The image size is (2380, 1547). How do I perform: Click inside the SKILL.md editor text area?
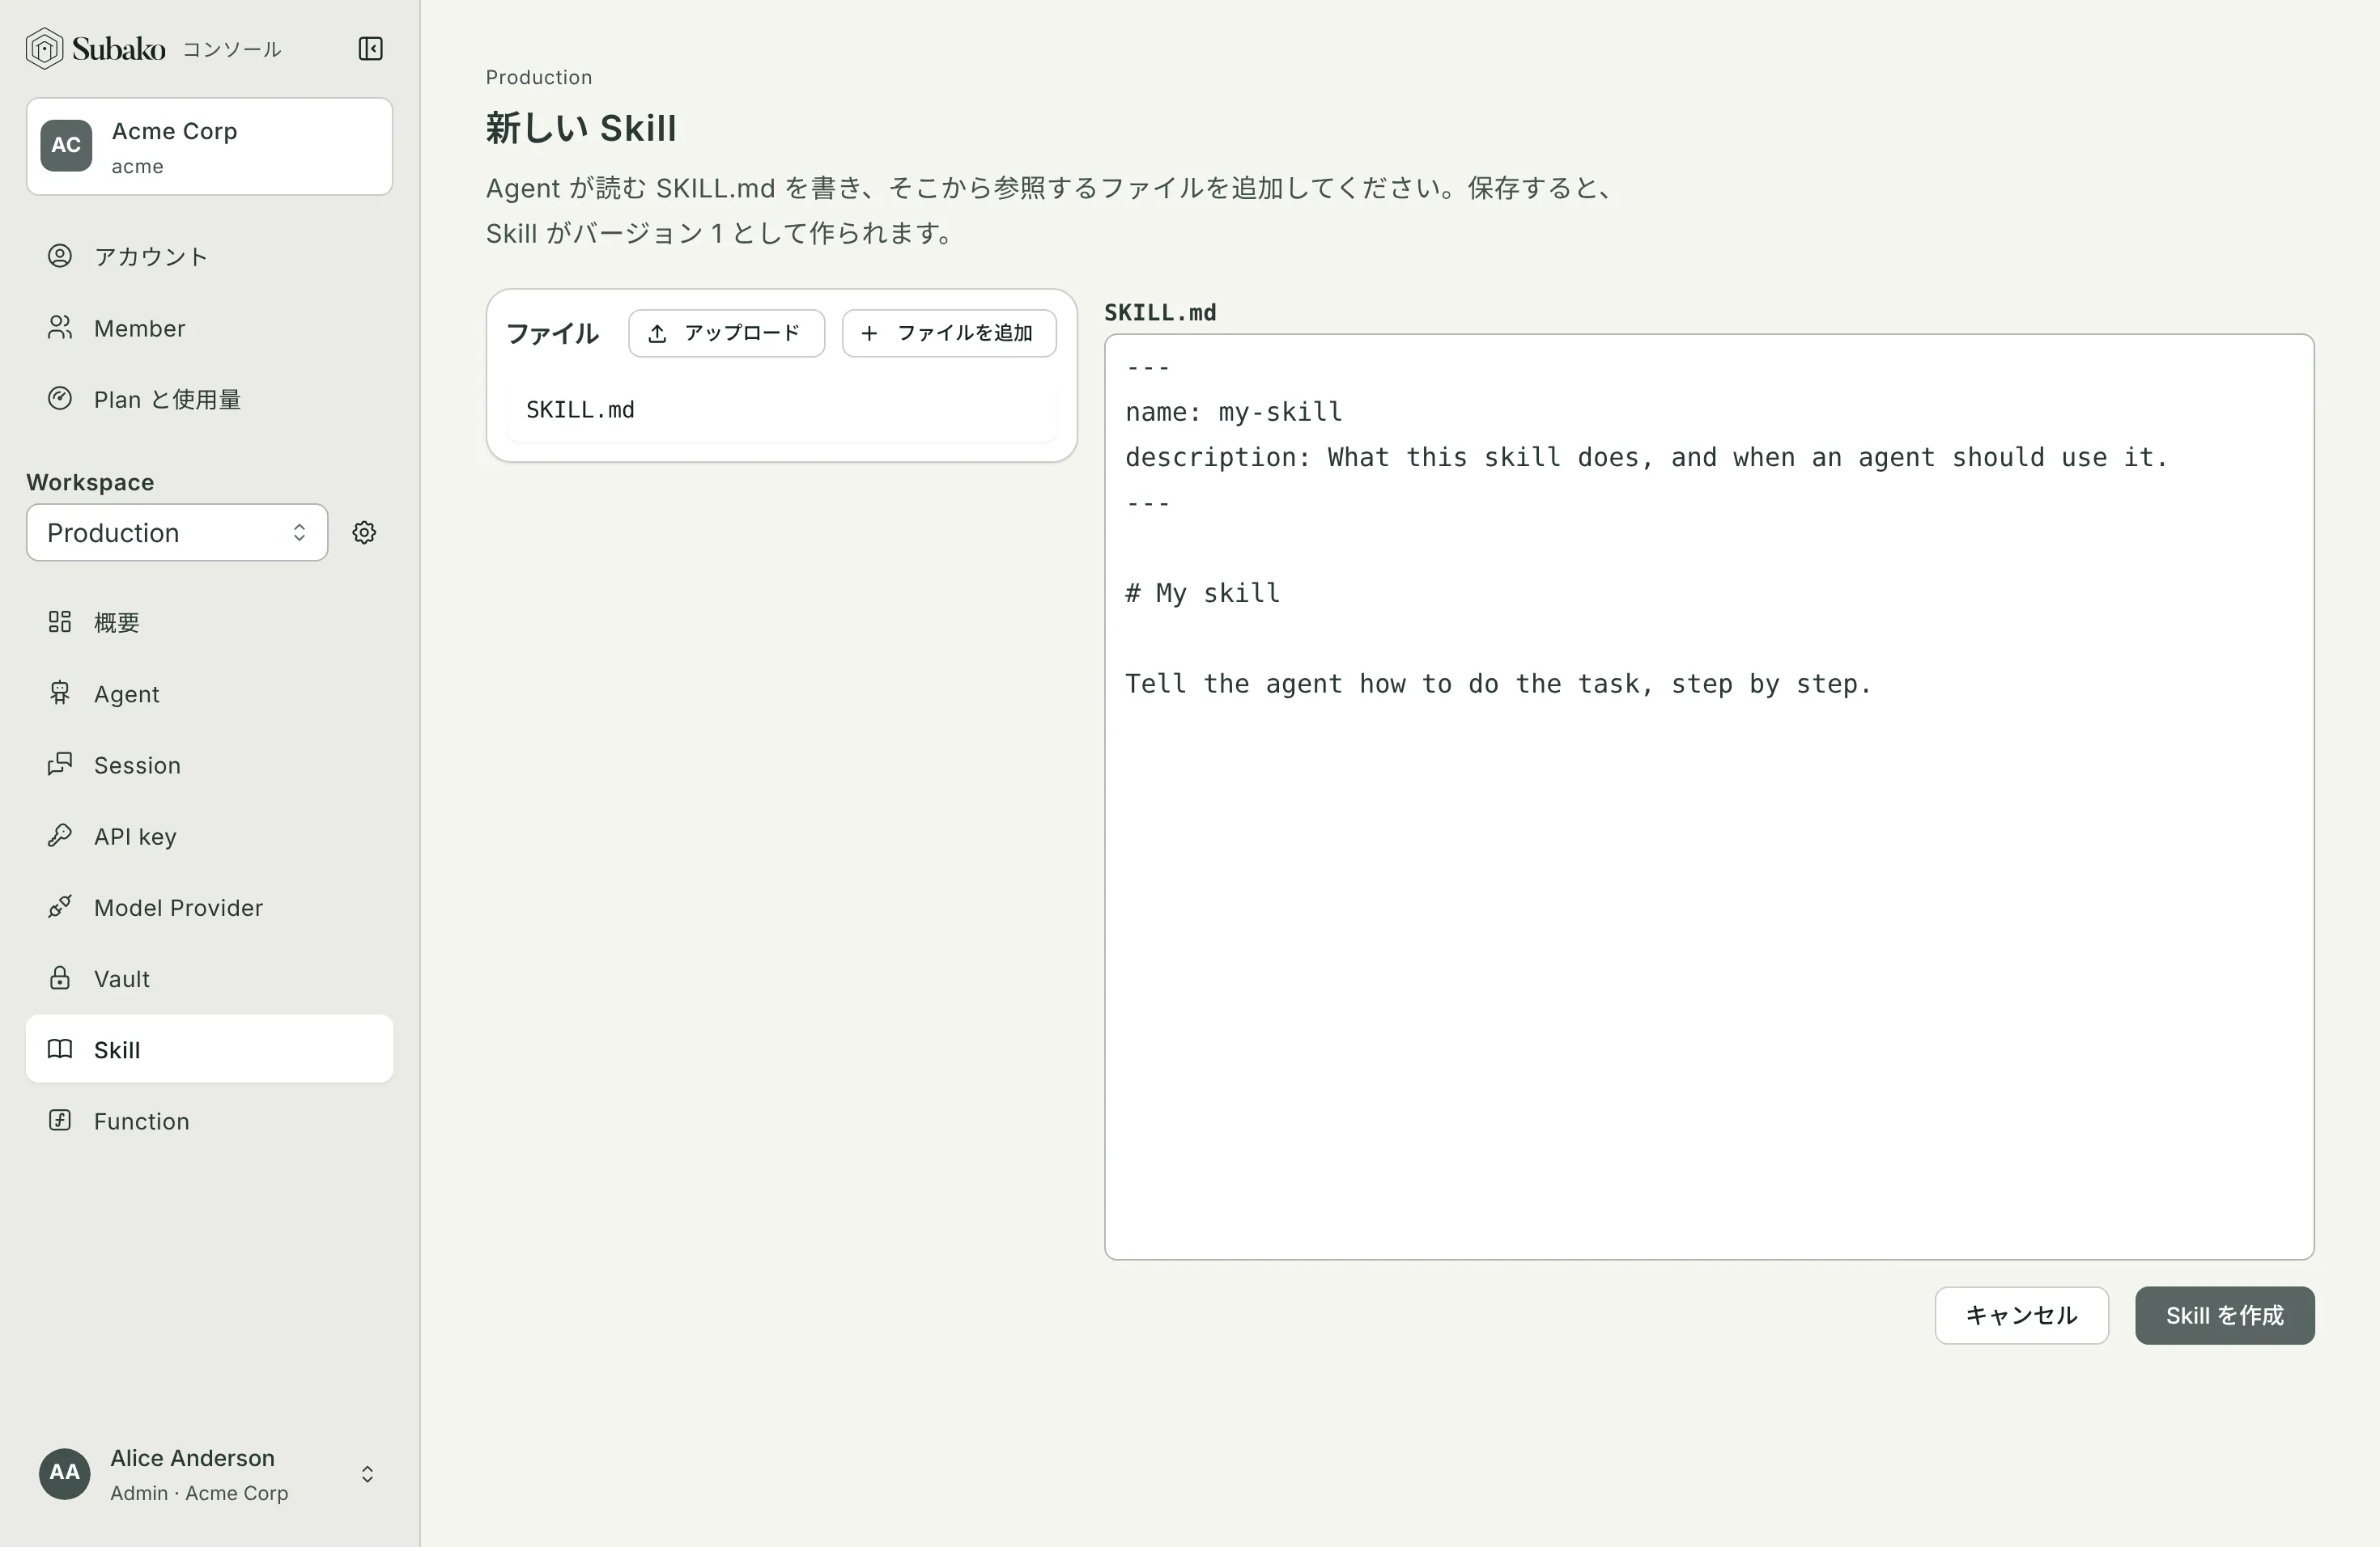pos(1709,796)
